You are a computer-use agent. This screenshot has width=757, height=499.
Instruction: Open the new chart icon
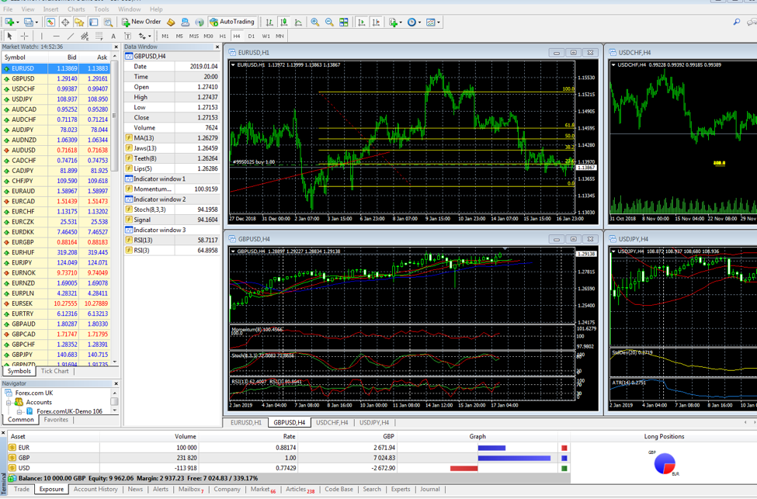[9, 22]
